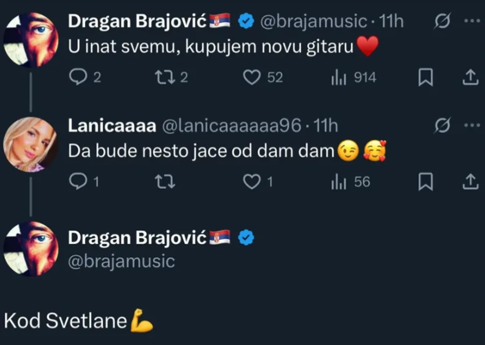
Task: Open the reply icon on Lanicaaaa's tweet
Action: point(78,182)
